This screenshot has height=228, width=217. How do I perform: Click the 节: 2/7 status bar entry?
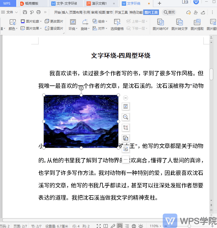[x=36, y=226]
